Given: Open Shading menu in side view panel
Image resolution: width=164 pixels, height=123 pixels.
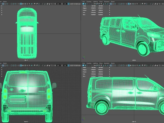Looking at the screenshot, I should click(x=89, y=63).
